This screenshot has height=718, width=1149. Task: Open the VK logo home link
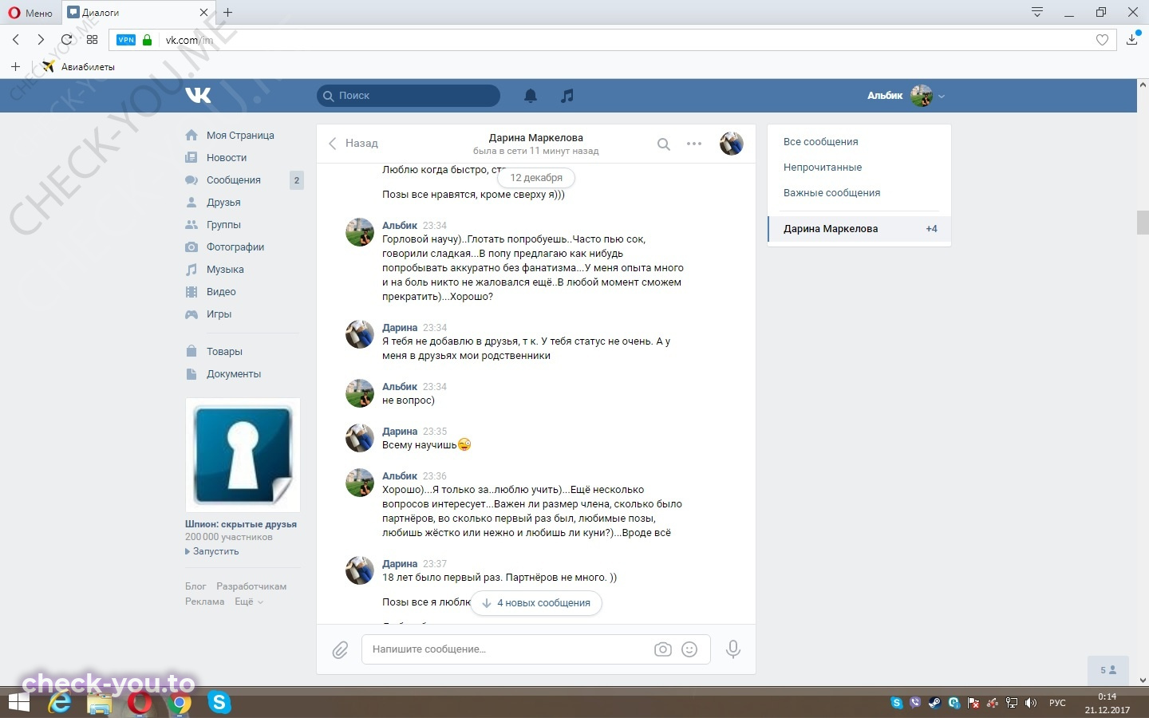pyautogui.click(x=198, y=96)
